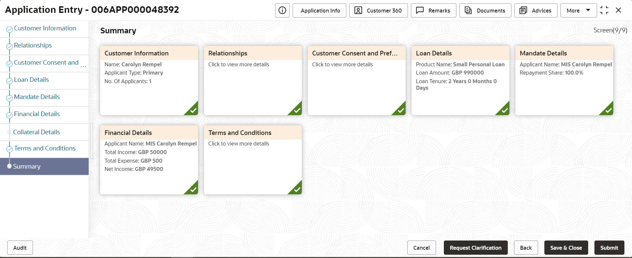Viewport: 632px width, 258px height.
Task: Click the Remarks speech bubble icon
Action: (420, 11)
